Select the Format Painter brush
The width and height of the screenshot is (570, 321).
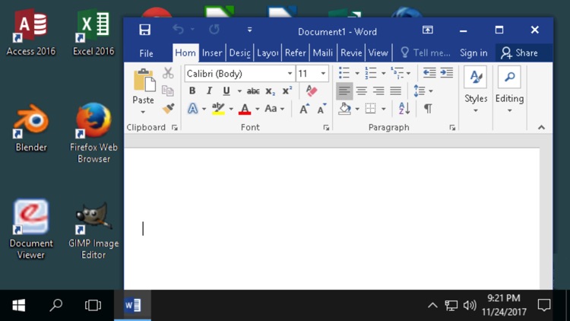tap(168, 108)
